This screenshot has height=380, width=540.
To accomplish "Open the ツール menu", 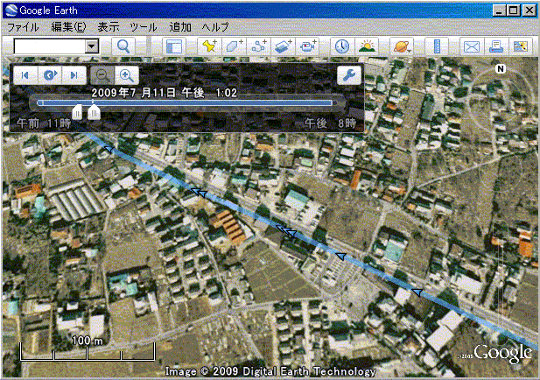I will 144,27.
